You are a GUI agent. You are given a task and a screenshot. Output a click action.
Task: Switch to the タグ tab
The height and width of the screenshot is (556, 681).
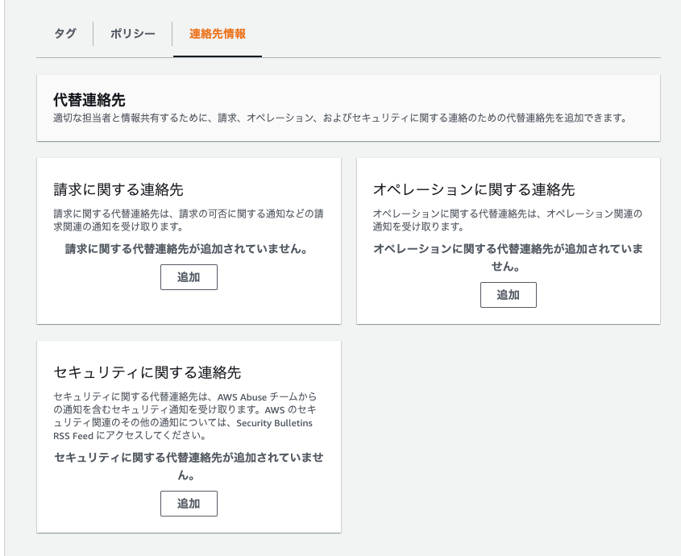65,34
